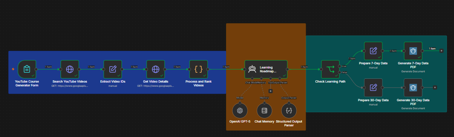The width and height of the screenshot is (454, 137).
Task: Click the 'Output Parser' label above Structured Output Parser
Action: [289, 98]
